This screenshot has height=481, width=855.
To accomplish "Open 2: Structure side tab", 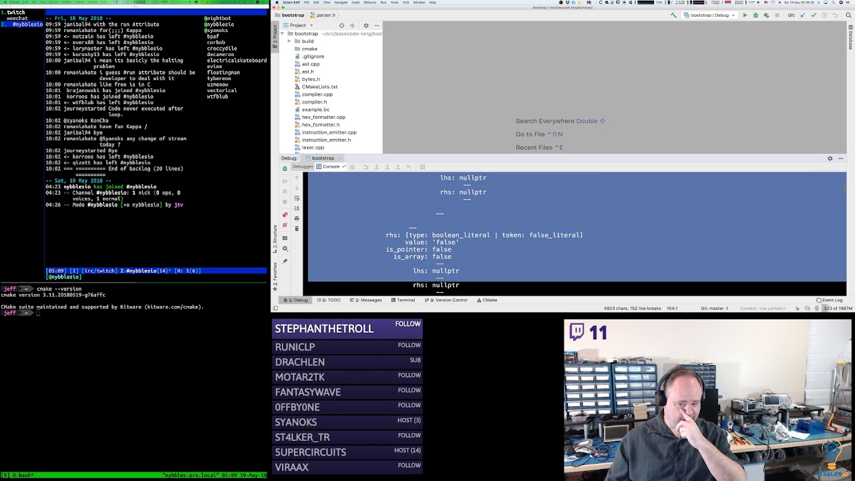I will point(275,240).
